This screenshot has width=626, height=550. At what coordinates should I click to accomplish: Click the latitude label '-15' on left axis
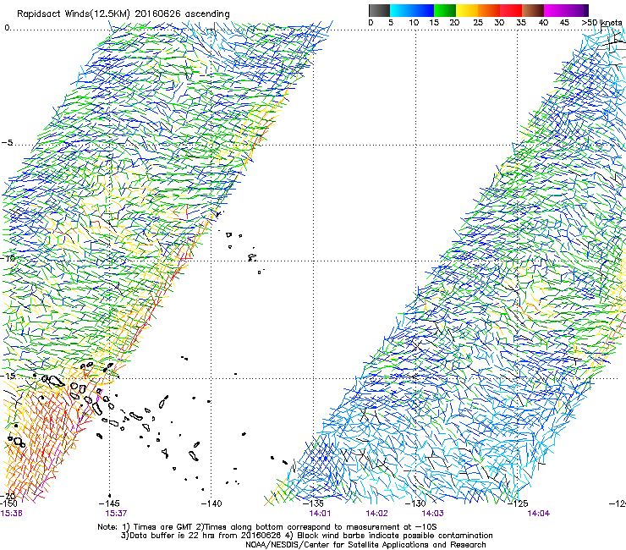pos(8,376)
